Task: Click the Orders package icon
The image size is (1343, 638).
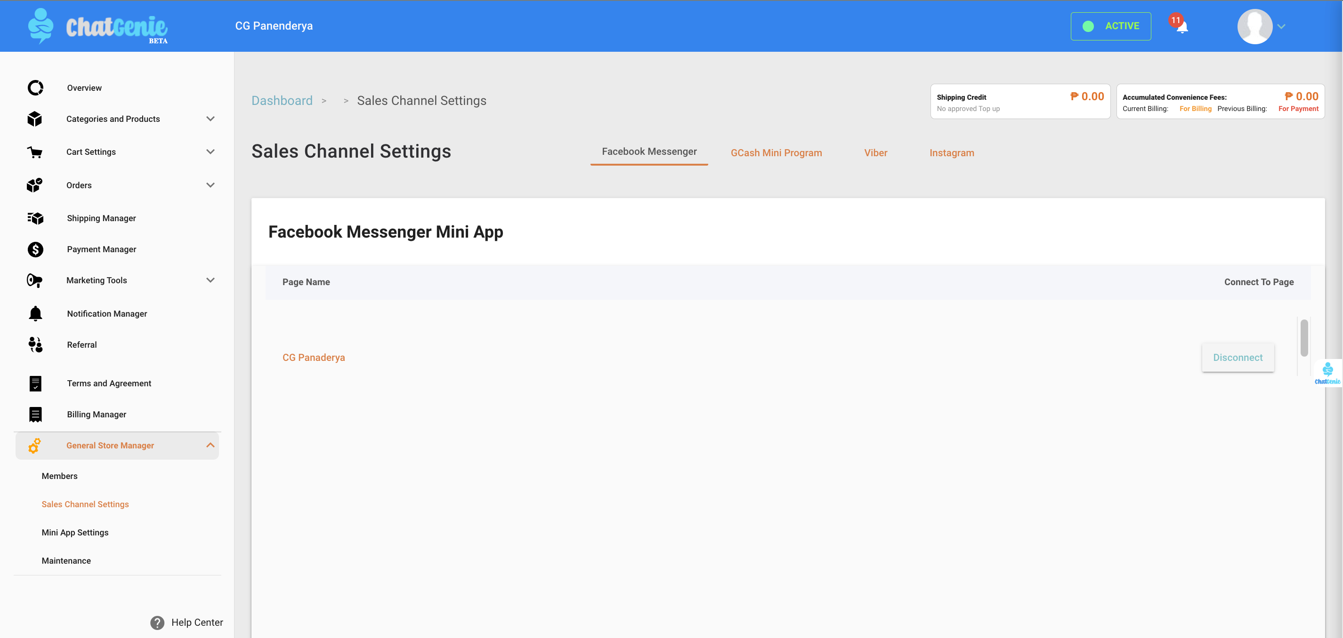Action: click(x=35, y=185)
